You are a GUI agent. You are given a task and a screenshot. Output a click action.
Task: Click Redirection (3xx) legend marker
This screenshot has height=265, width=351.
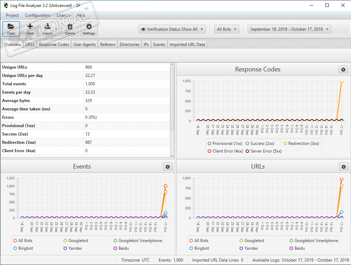coord(285,143)
